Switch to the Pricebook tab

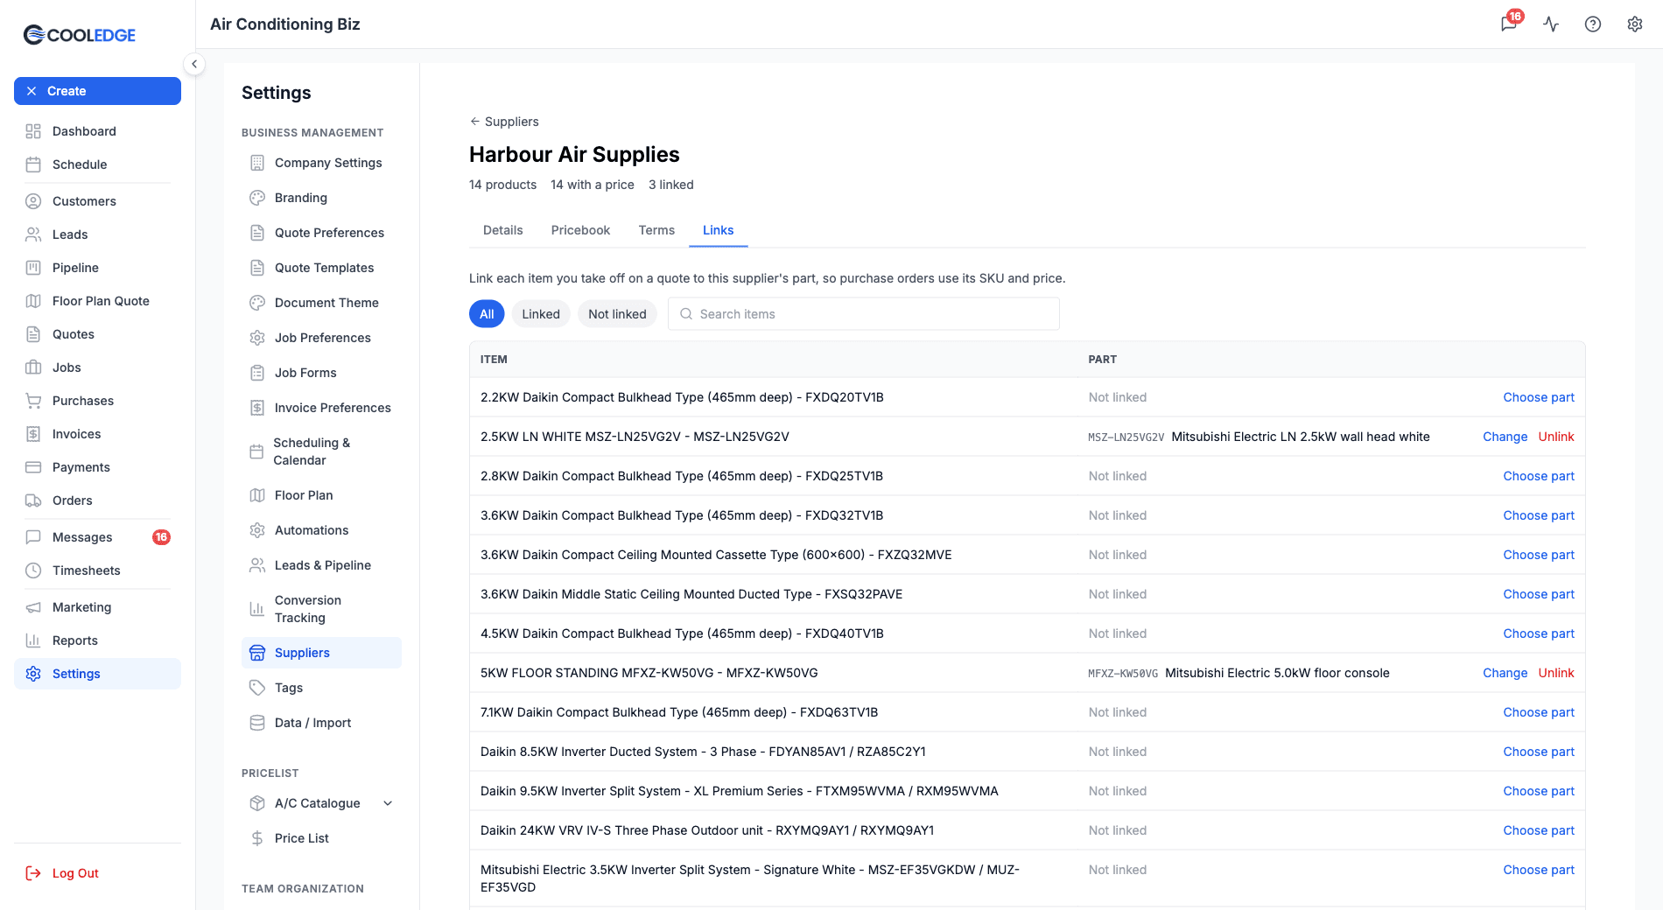(x=580, y=230)
